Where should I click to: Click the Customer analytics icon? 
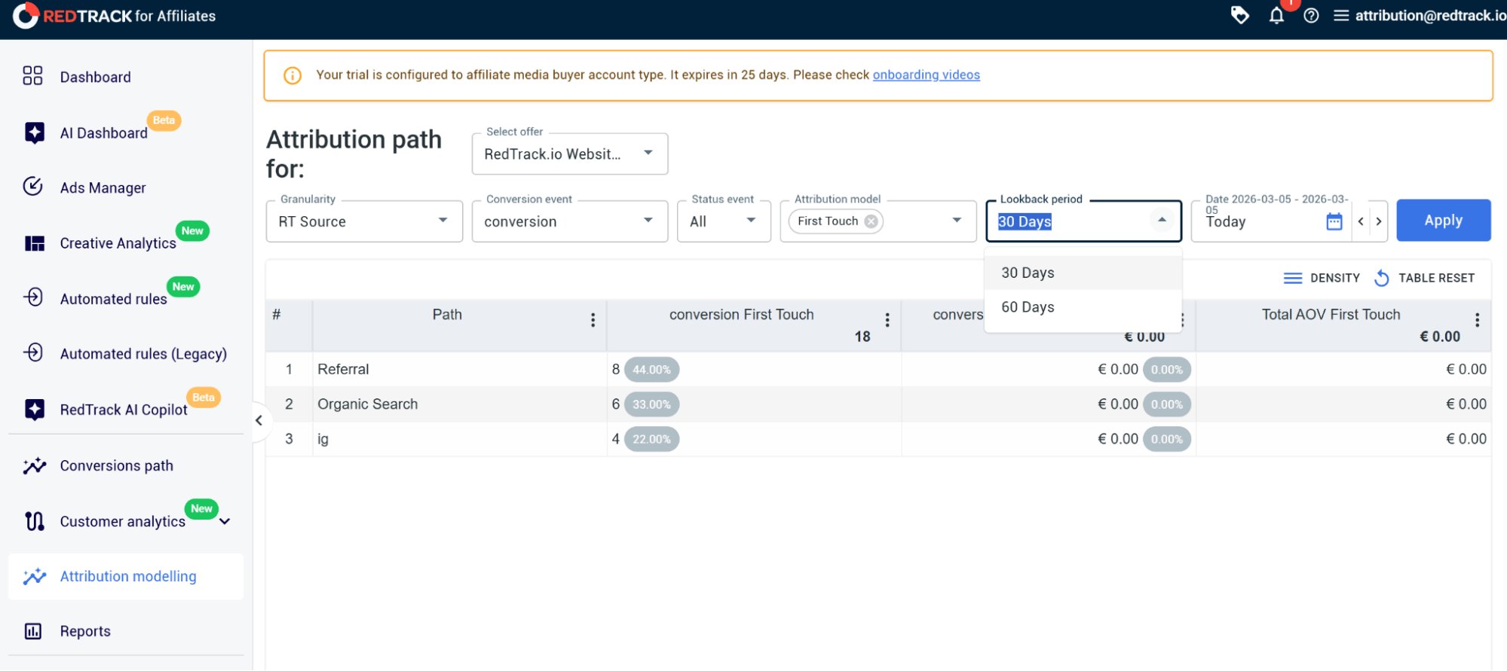pyautogui.click(x=34, y=521)
